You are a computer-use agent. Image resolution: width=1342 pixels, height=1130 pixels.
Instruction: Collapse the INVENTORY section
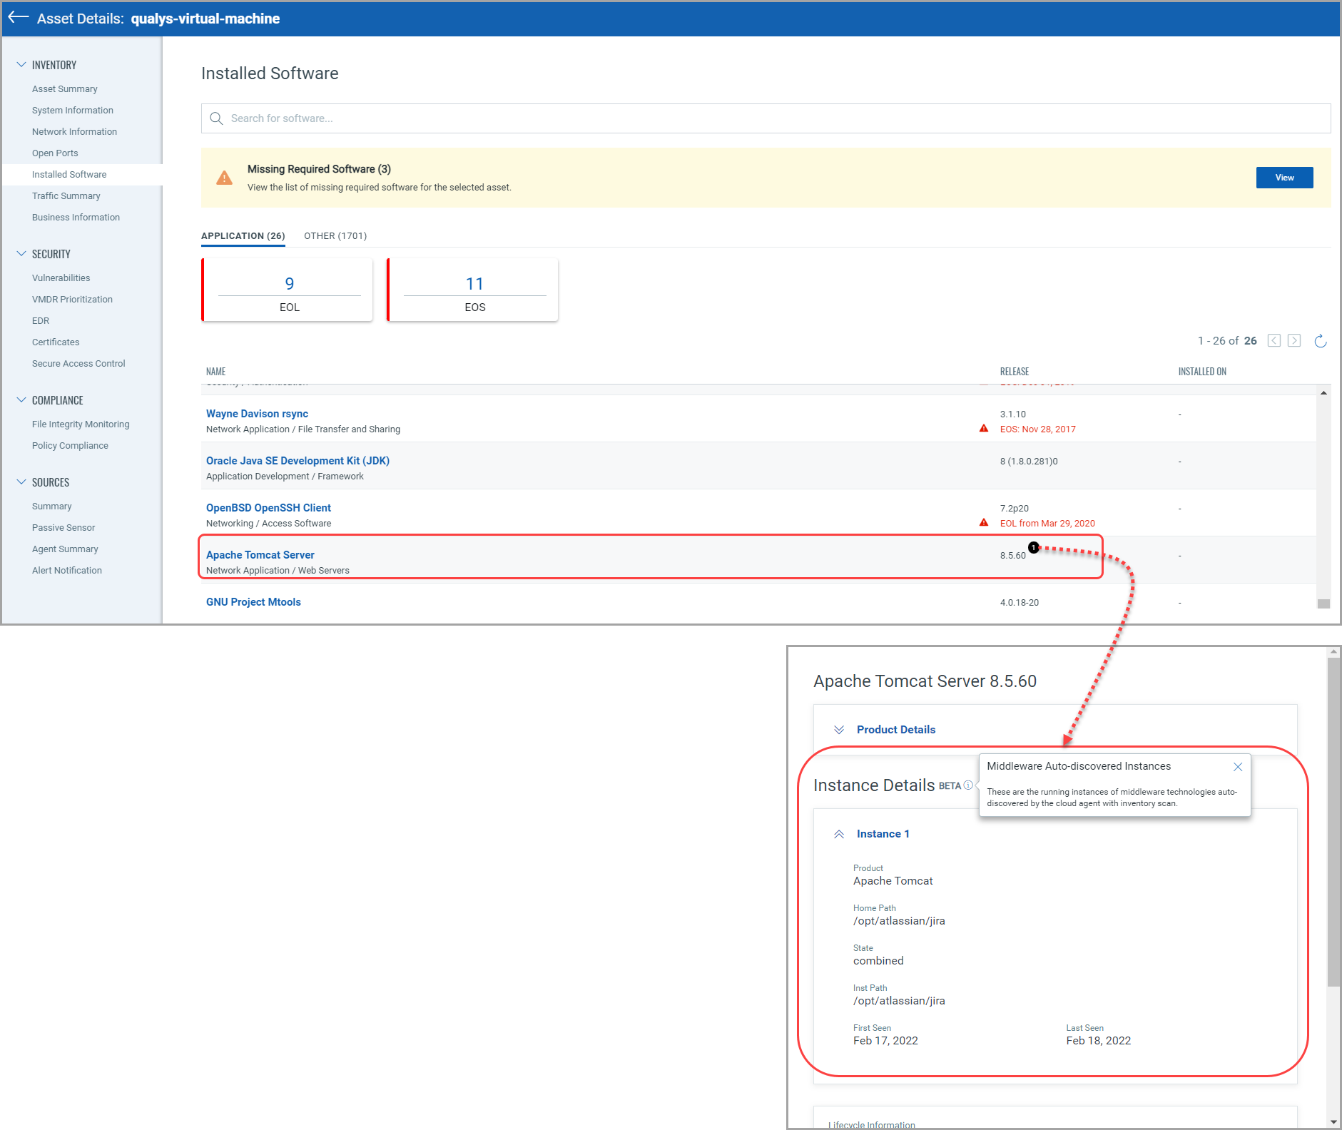click(21, 64)
